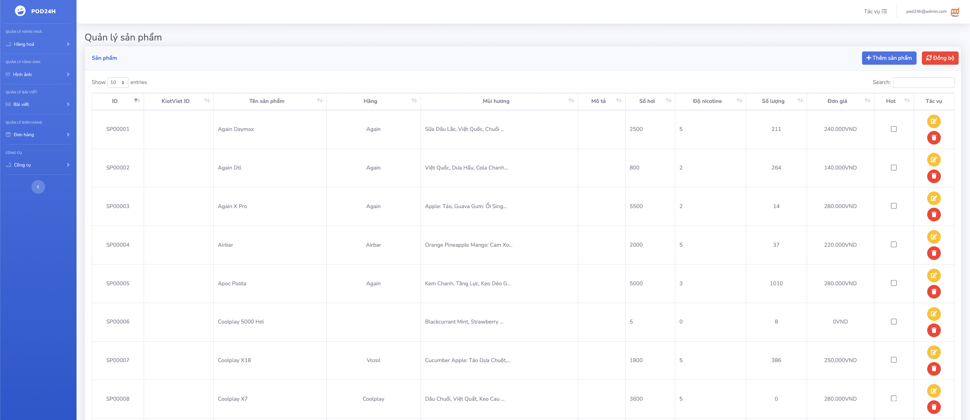Delete product SP00007 Coolplay X18
The height and width of the screenshot is (420, 970).
coord(934,369)
